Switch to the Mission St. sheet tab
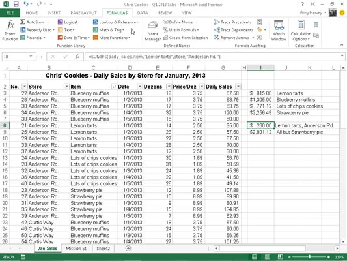 coord(77,249)
